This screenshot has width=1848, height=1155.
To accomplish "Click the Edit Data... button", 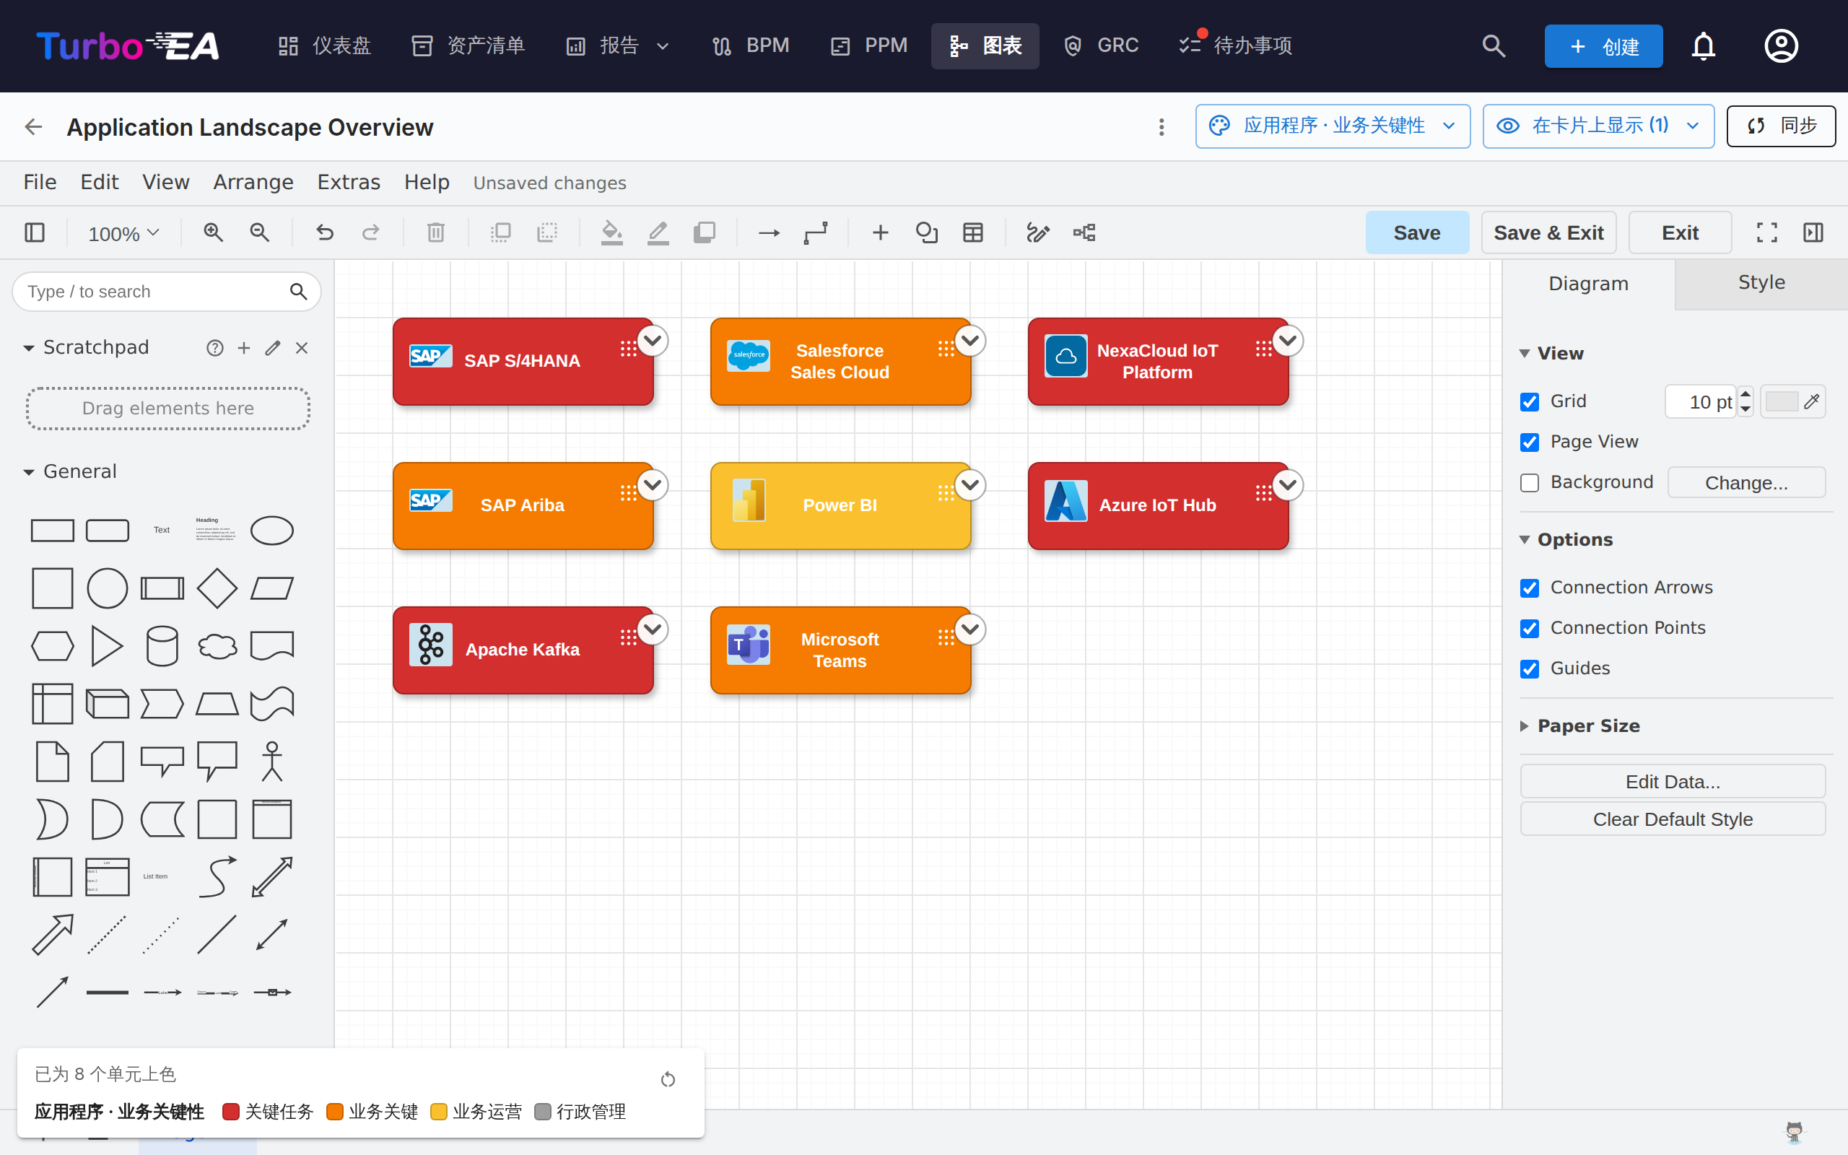I will [1673, 782].
